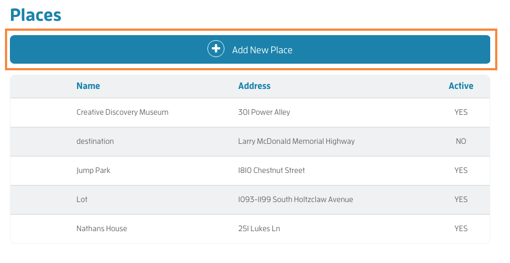Image resolution: width=510 pixels, height=263 pixels.
Task: Click the Add New Place button
Action: (250, 49)
